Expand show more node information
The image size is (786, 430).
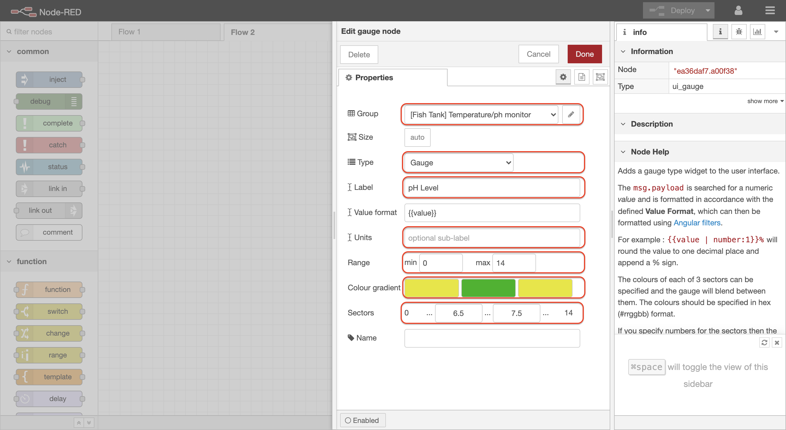click(765, 101)
